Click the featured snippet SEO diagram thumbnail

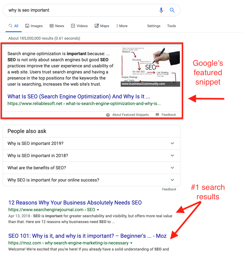150,67
